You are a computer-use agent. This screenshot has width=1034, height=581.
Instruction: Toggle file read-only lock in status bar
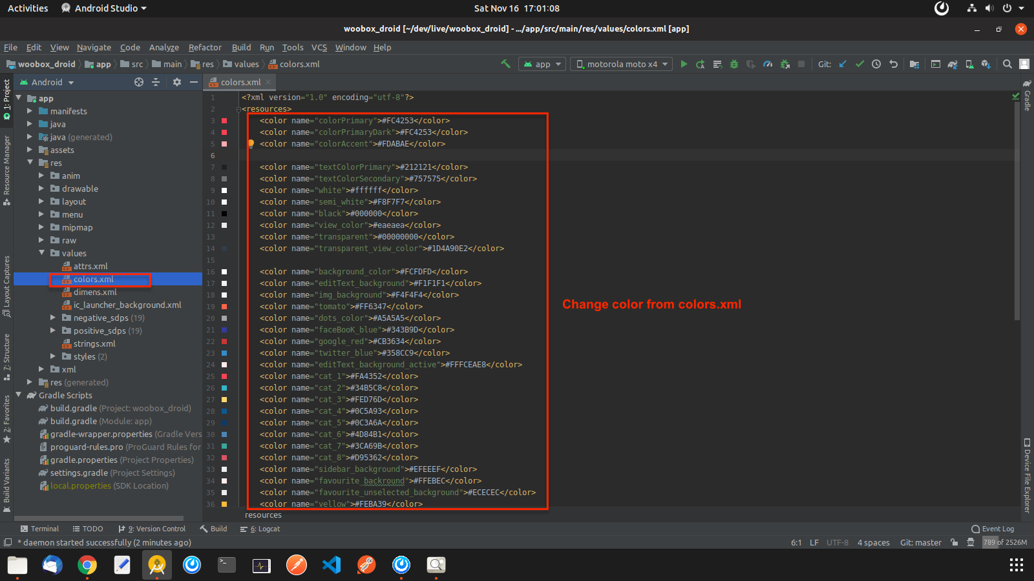(954, 542)
